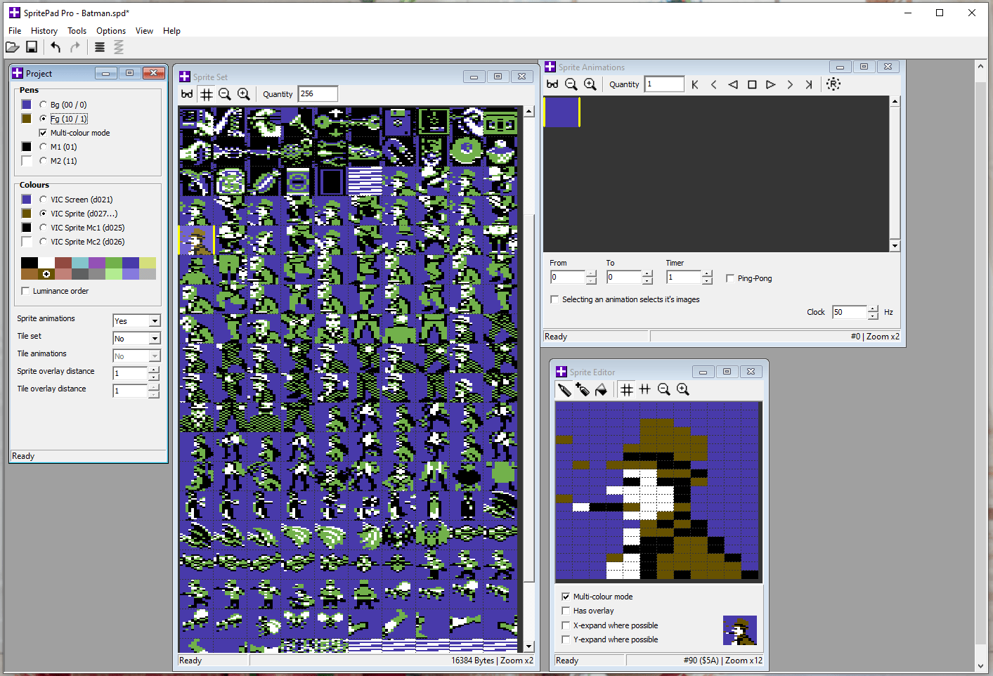Click the zigzag icon in main toolbar
Image resolution: width=993 pixels, height=676 pixels.
[x=119, y=47]
